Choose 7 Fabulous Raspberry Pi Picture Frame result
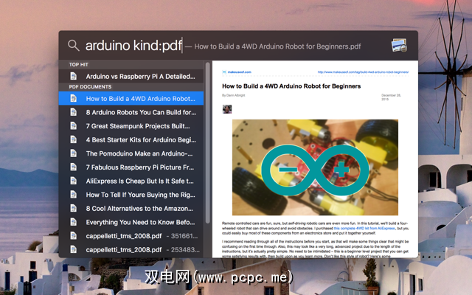 pyautogui.click(x=131, y=167)
